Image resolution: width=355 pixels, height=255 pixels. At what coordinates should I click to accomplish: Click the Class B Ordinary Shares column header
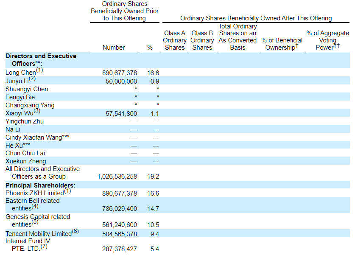point(202,40)
